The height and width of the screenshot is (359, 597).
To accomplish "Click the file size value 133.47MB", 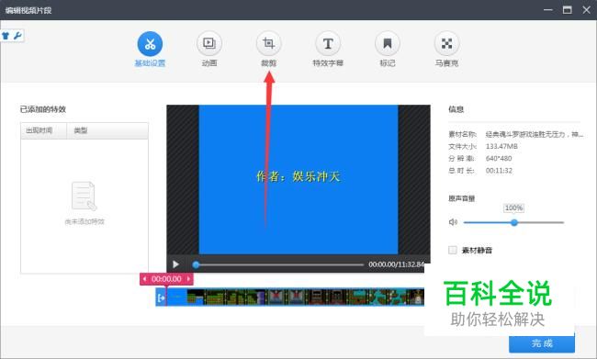I will [x=501, y=146].
